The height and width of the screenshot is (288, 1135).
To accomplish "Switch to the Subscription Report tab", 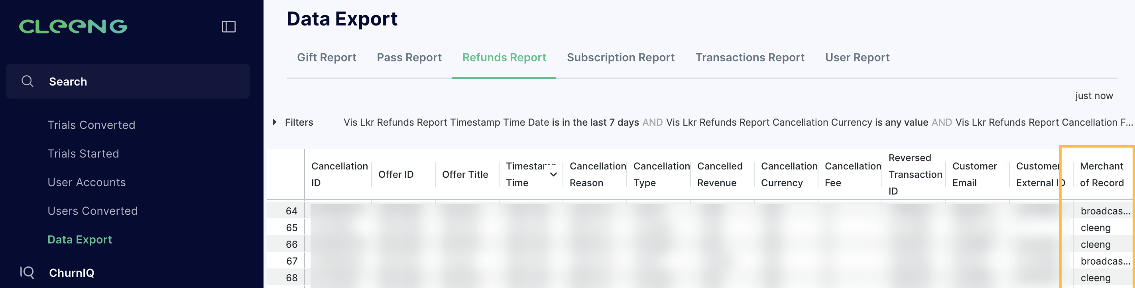I will [x=620, y=57].
